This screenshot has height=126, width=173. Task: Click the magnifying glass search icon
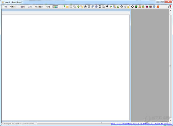[114, 7]
